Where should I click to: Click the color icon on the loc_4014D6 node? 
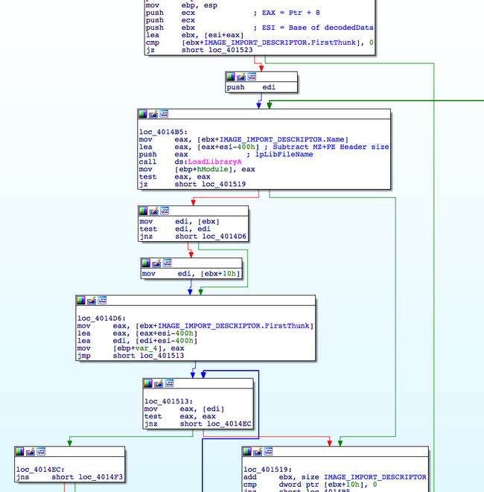[82, 300]
